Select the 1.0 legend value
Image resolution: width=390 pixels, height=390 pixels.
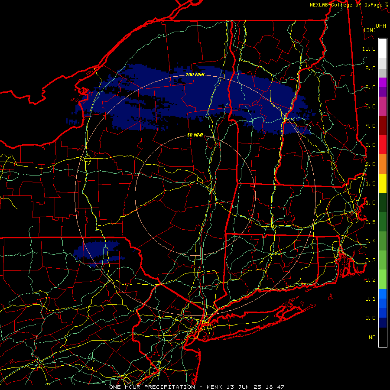370,203
